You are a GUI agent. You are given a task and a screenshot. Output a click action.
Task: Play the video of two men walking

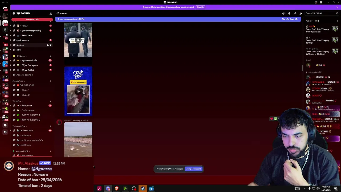[x=78, y=40]
